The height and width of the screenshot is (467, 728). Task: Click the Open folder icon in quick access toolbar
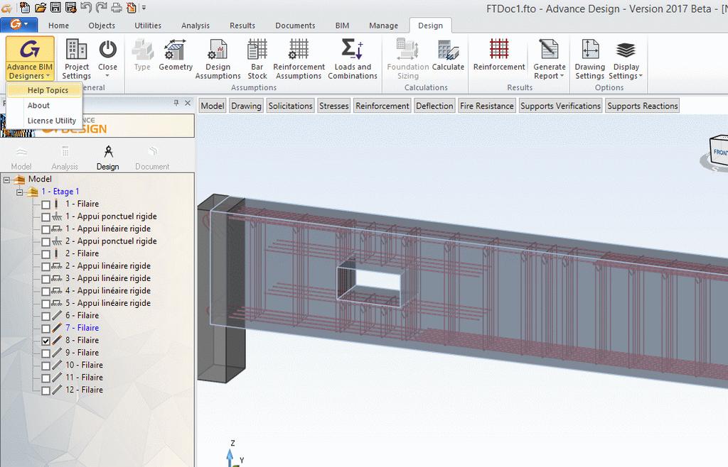(x=41, y=7)
